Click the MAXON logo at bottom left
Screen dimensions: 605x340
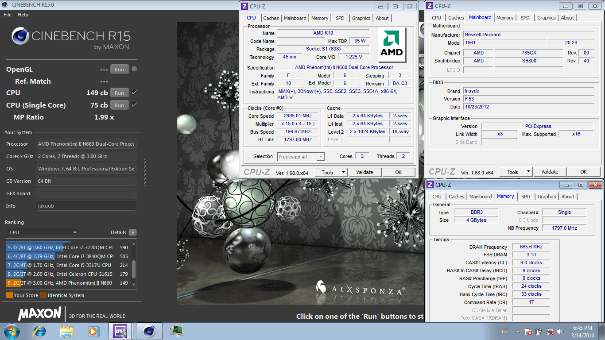pos(39,314)
